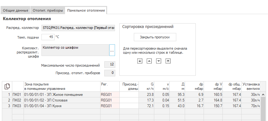Click length value 43.0

[x=177, y=106]
